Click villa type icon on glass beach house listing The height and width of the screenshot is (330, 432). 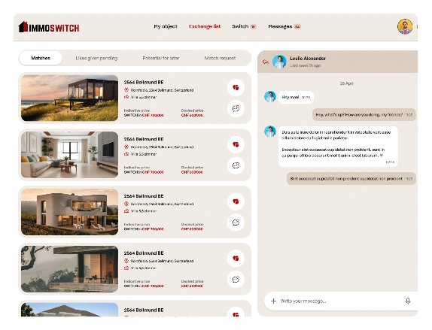coord(126,97)
